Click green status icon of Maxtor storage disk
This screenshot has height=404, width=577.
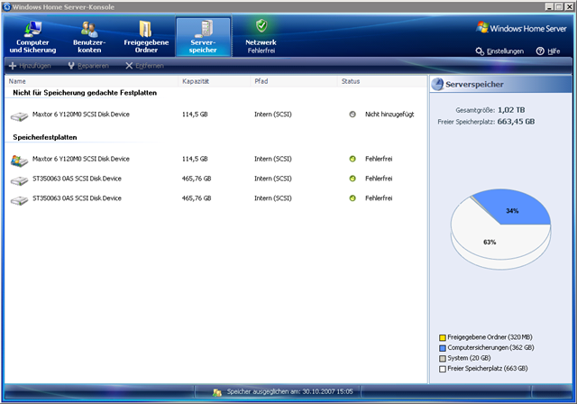[353, 159]
